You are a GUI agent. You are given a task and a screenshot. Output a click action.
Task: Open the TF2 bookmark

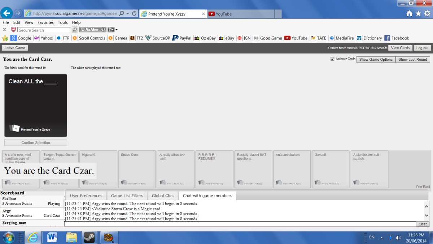click(x=136, y=38)
